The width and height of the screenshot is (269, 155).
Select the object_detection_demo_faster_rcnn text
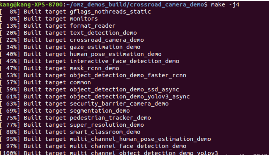click(x=128, y=75)
